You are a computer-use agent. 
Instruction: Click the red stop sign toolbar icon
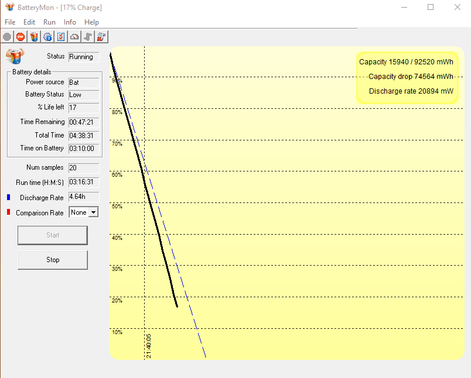point(21,37)
